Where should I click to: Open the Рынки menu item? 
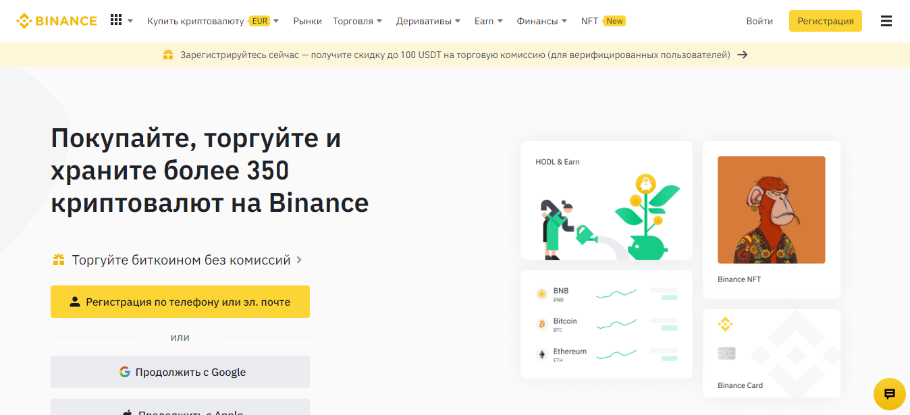[307, 21]
